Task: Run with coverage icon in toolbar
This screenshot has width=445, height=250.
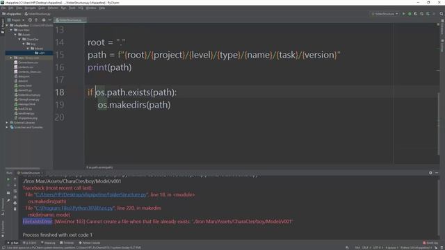Action: point(416,14)
